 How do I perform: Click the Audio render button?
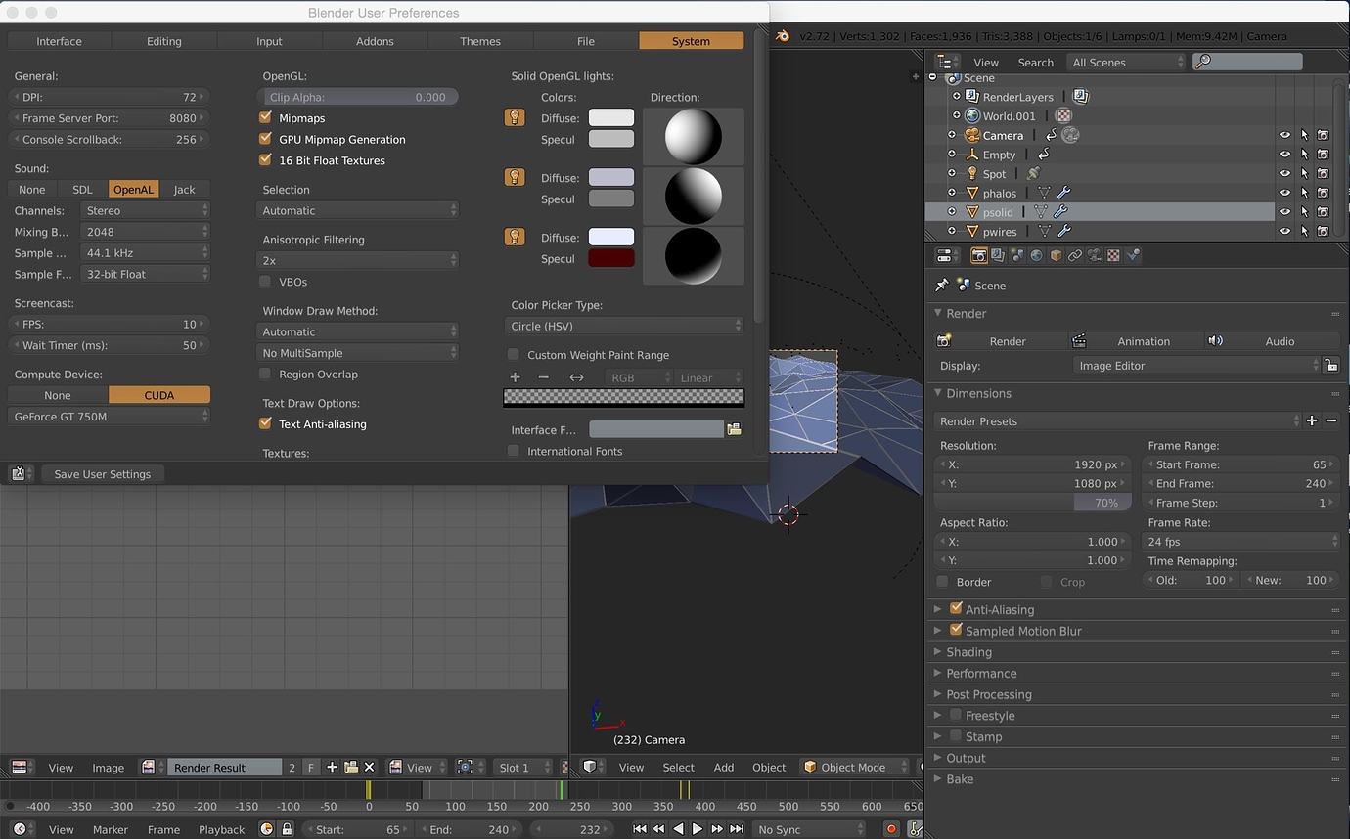tap(1270, 341)
